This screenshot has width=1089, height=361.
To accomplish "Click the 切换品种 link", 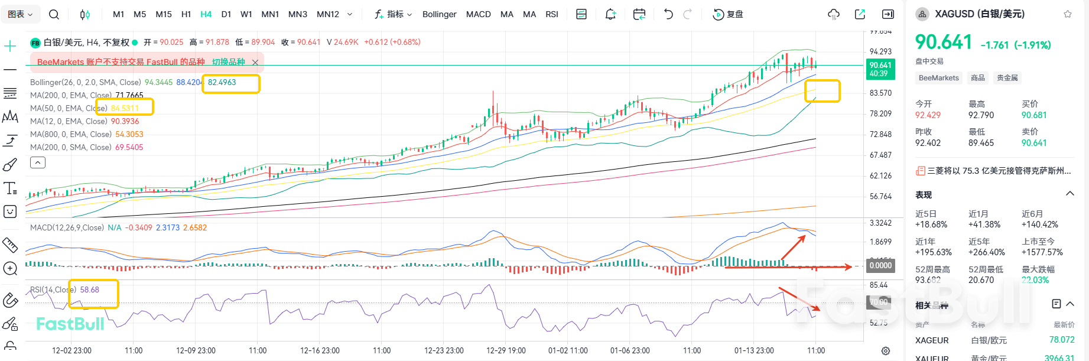I will point(228,62).
